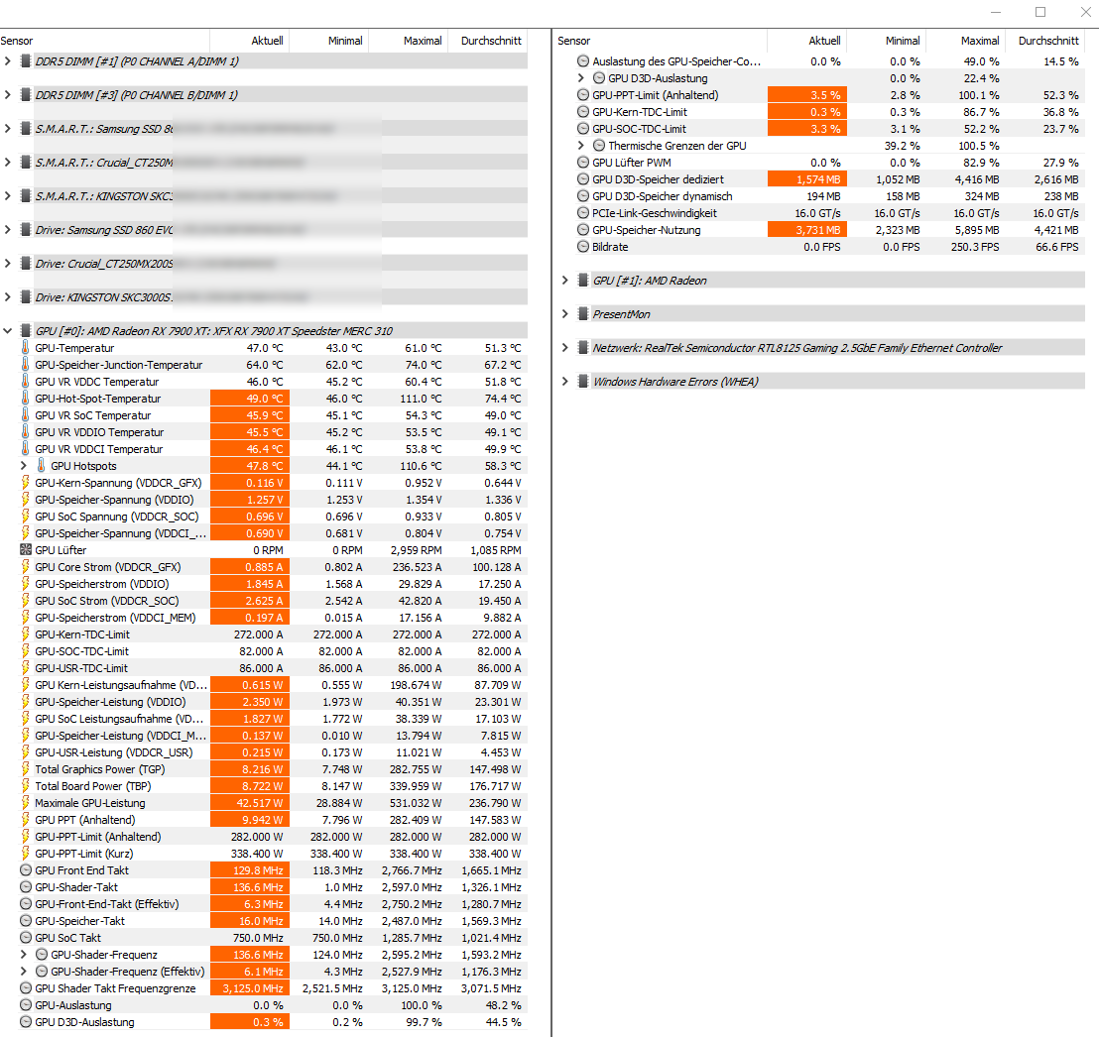Sort left panel by Aktuell column

click(x=250, y=41)
